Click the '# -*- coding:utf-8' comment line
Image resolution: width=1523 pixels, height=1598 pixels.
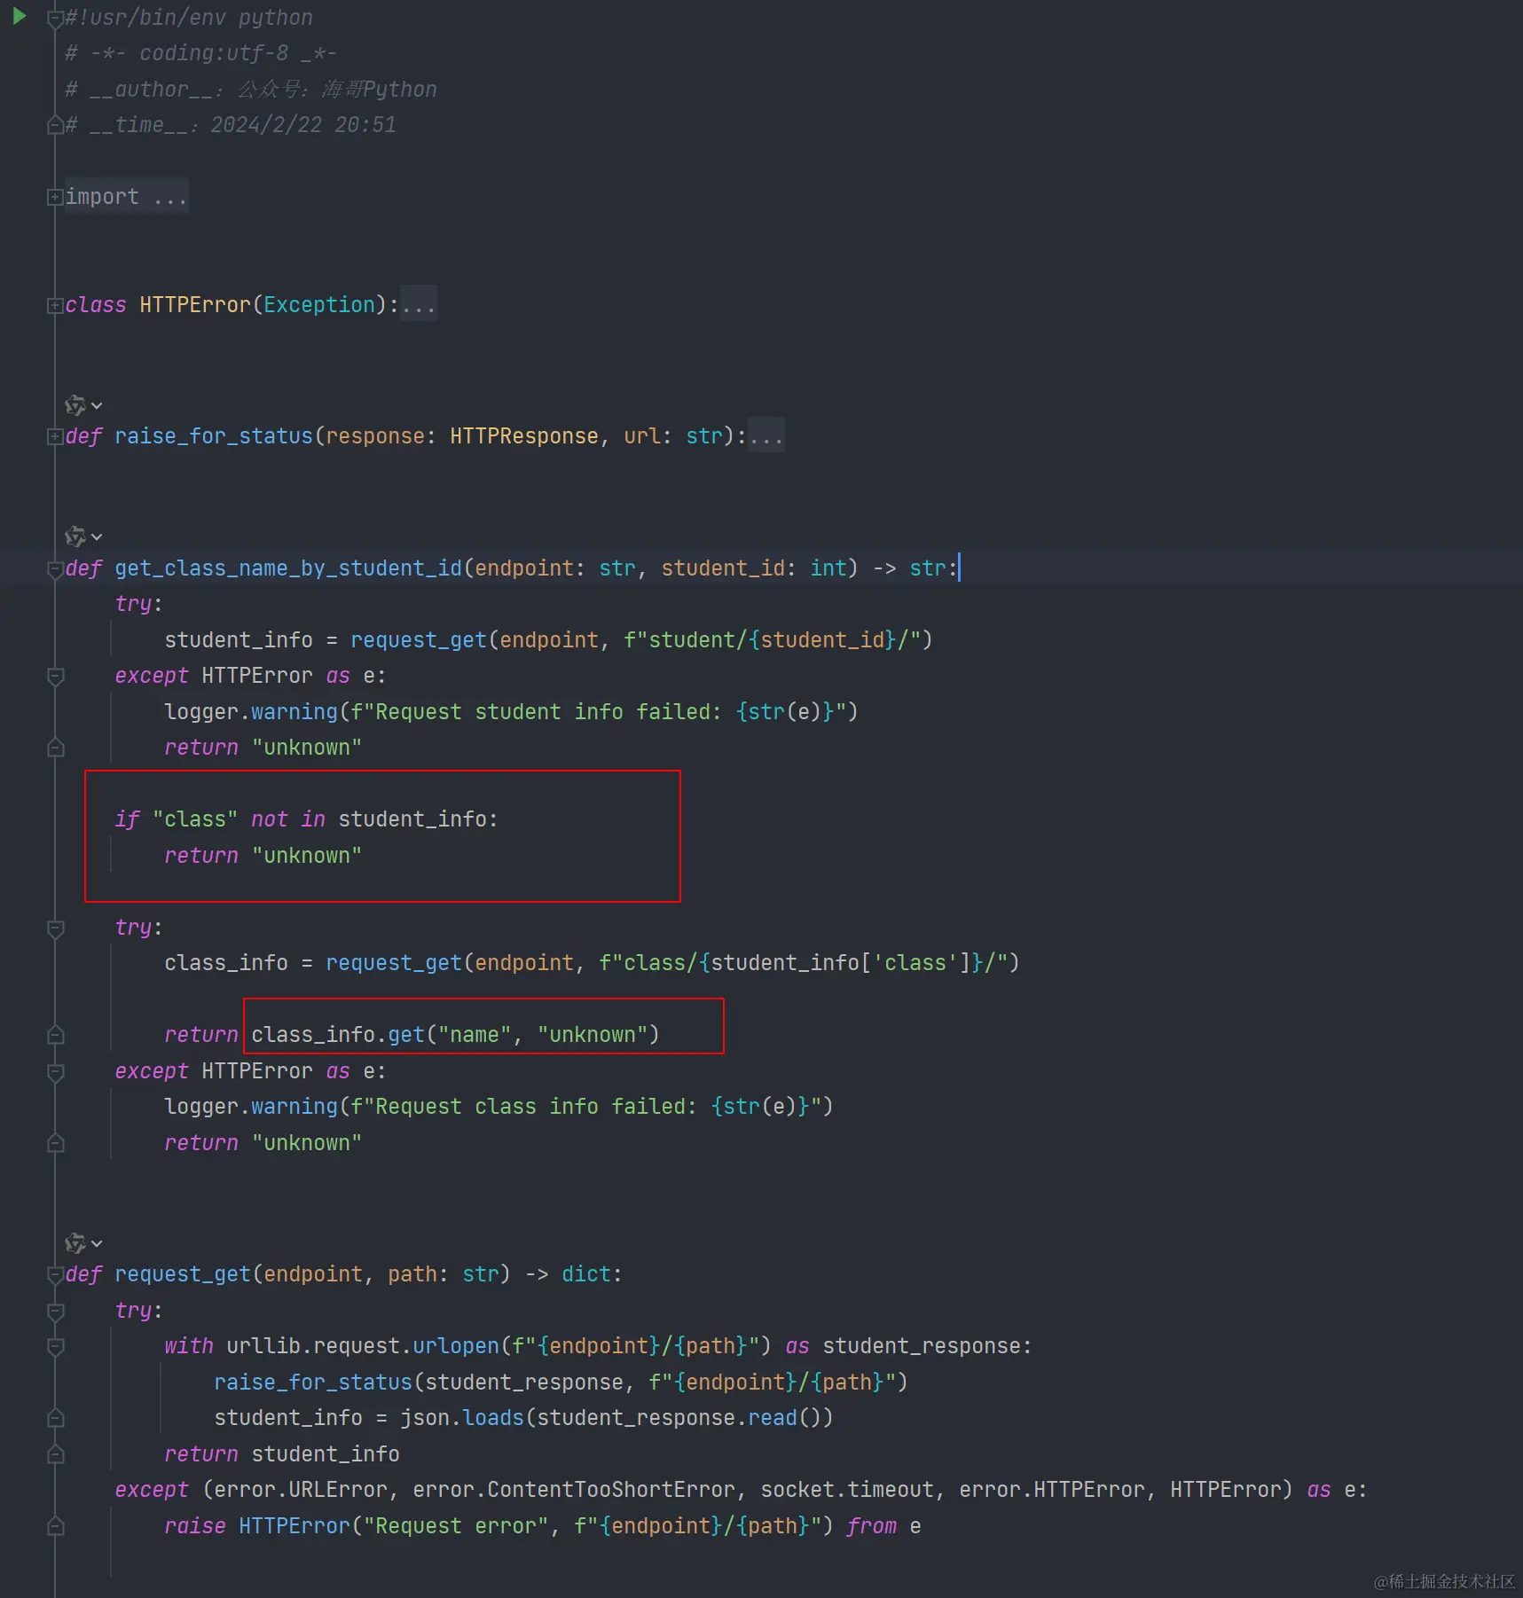point(201,53)
